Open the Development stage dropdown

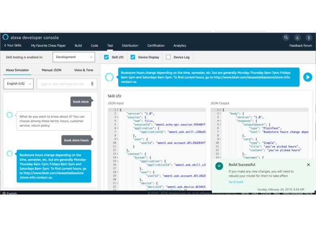[74, 57]
